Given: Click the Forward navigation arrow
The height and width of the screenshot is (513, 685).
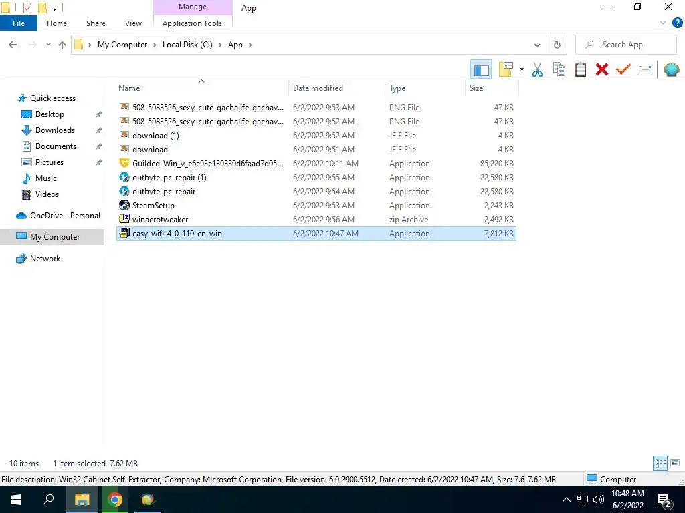Looking at the screenshot, I should click(x=32, y=45).
